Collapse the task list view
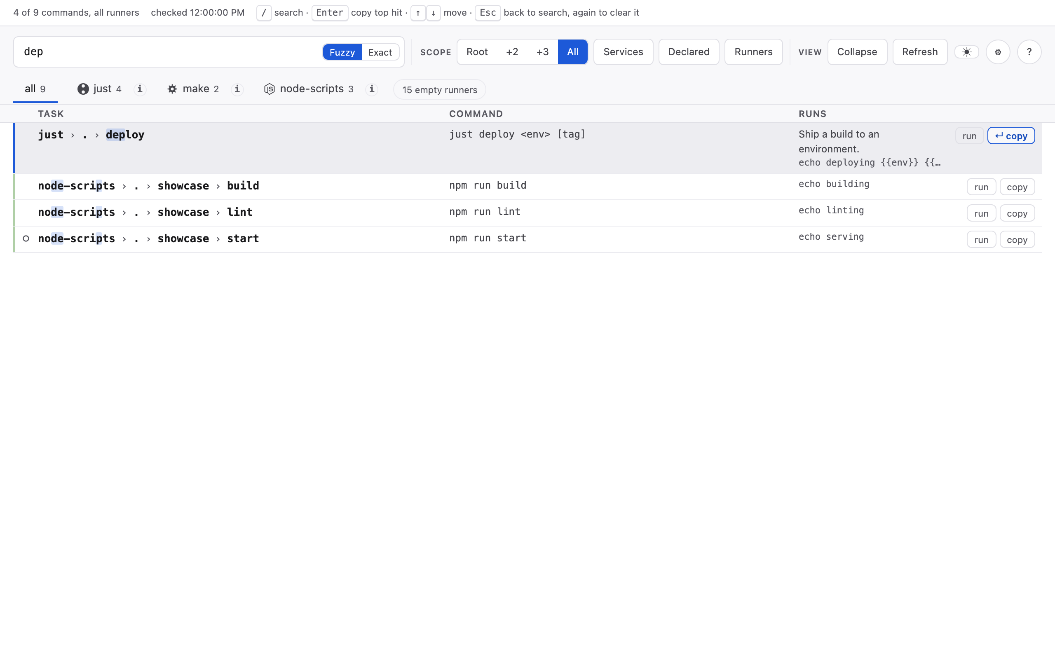The image size is (1055, 659). (x=857, y=52)
